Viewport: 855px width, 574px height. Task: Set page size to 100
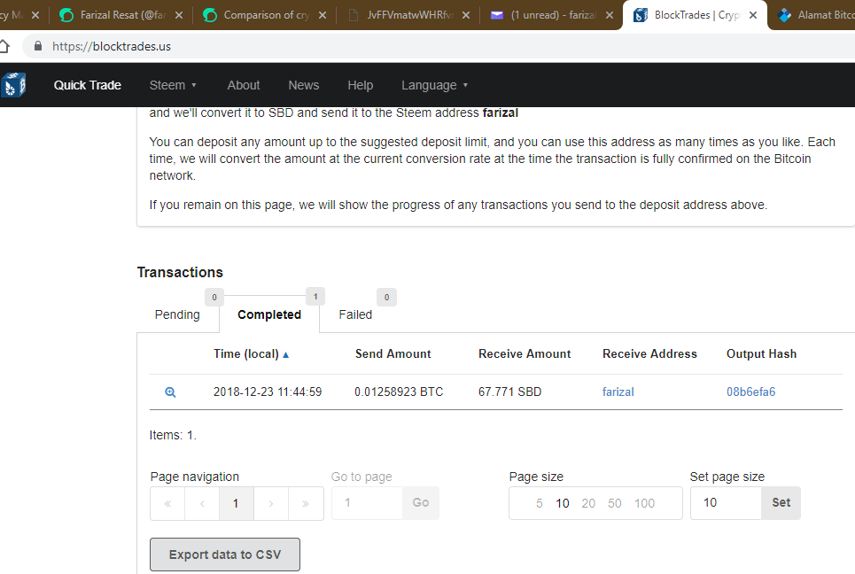[644, 503]
